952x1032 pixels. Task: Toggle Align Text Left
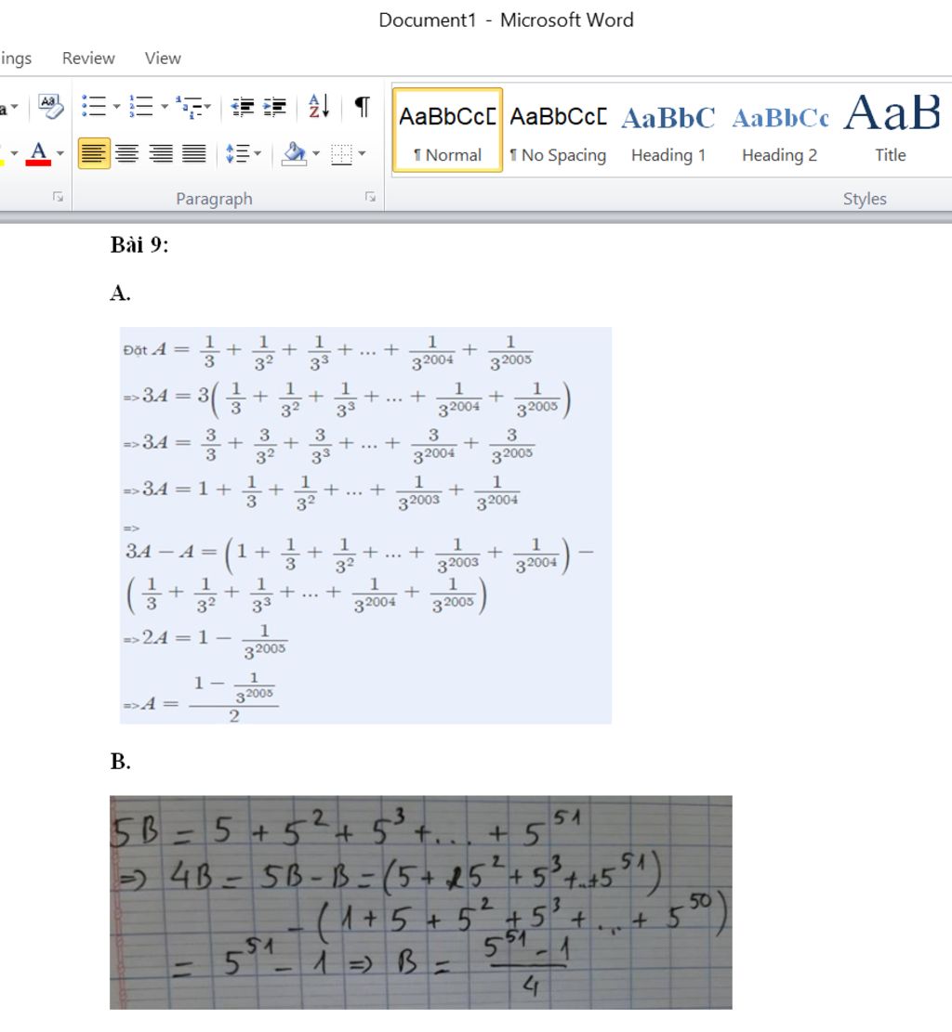pyautogui.click(x=94, y=154)
